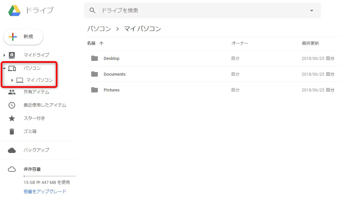Click the Google Drive logo
The width and height of the screenshot is (341, 200).
tap(14, 11)
